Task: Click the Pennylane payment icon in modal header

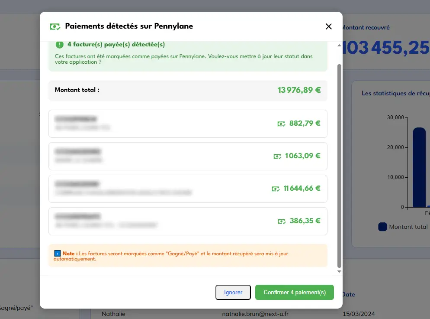Action: point(55,26)
